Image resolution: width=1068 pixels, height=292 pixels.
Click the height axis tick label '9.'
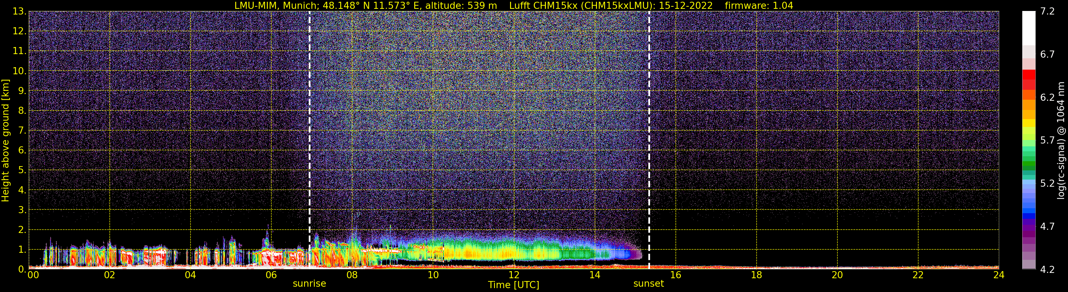pos(22,90)
